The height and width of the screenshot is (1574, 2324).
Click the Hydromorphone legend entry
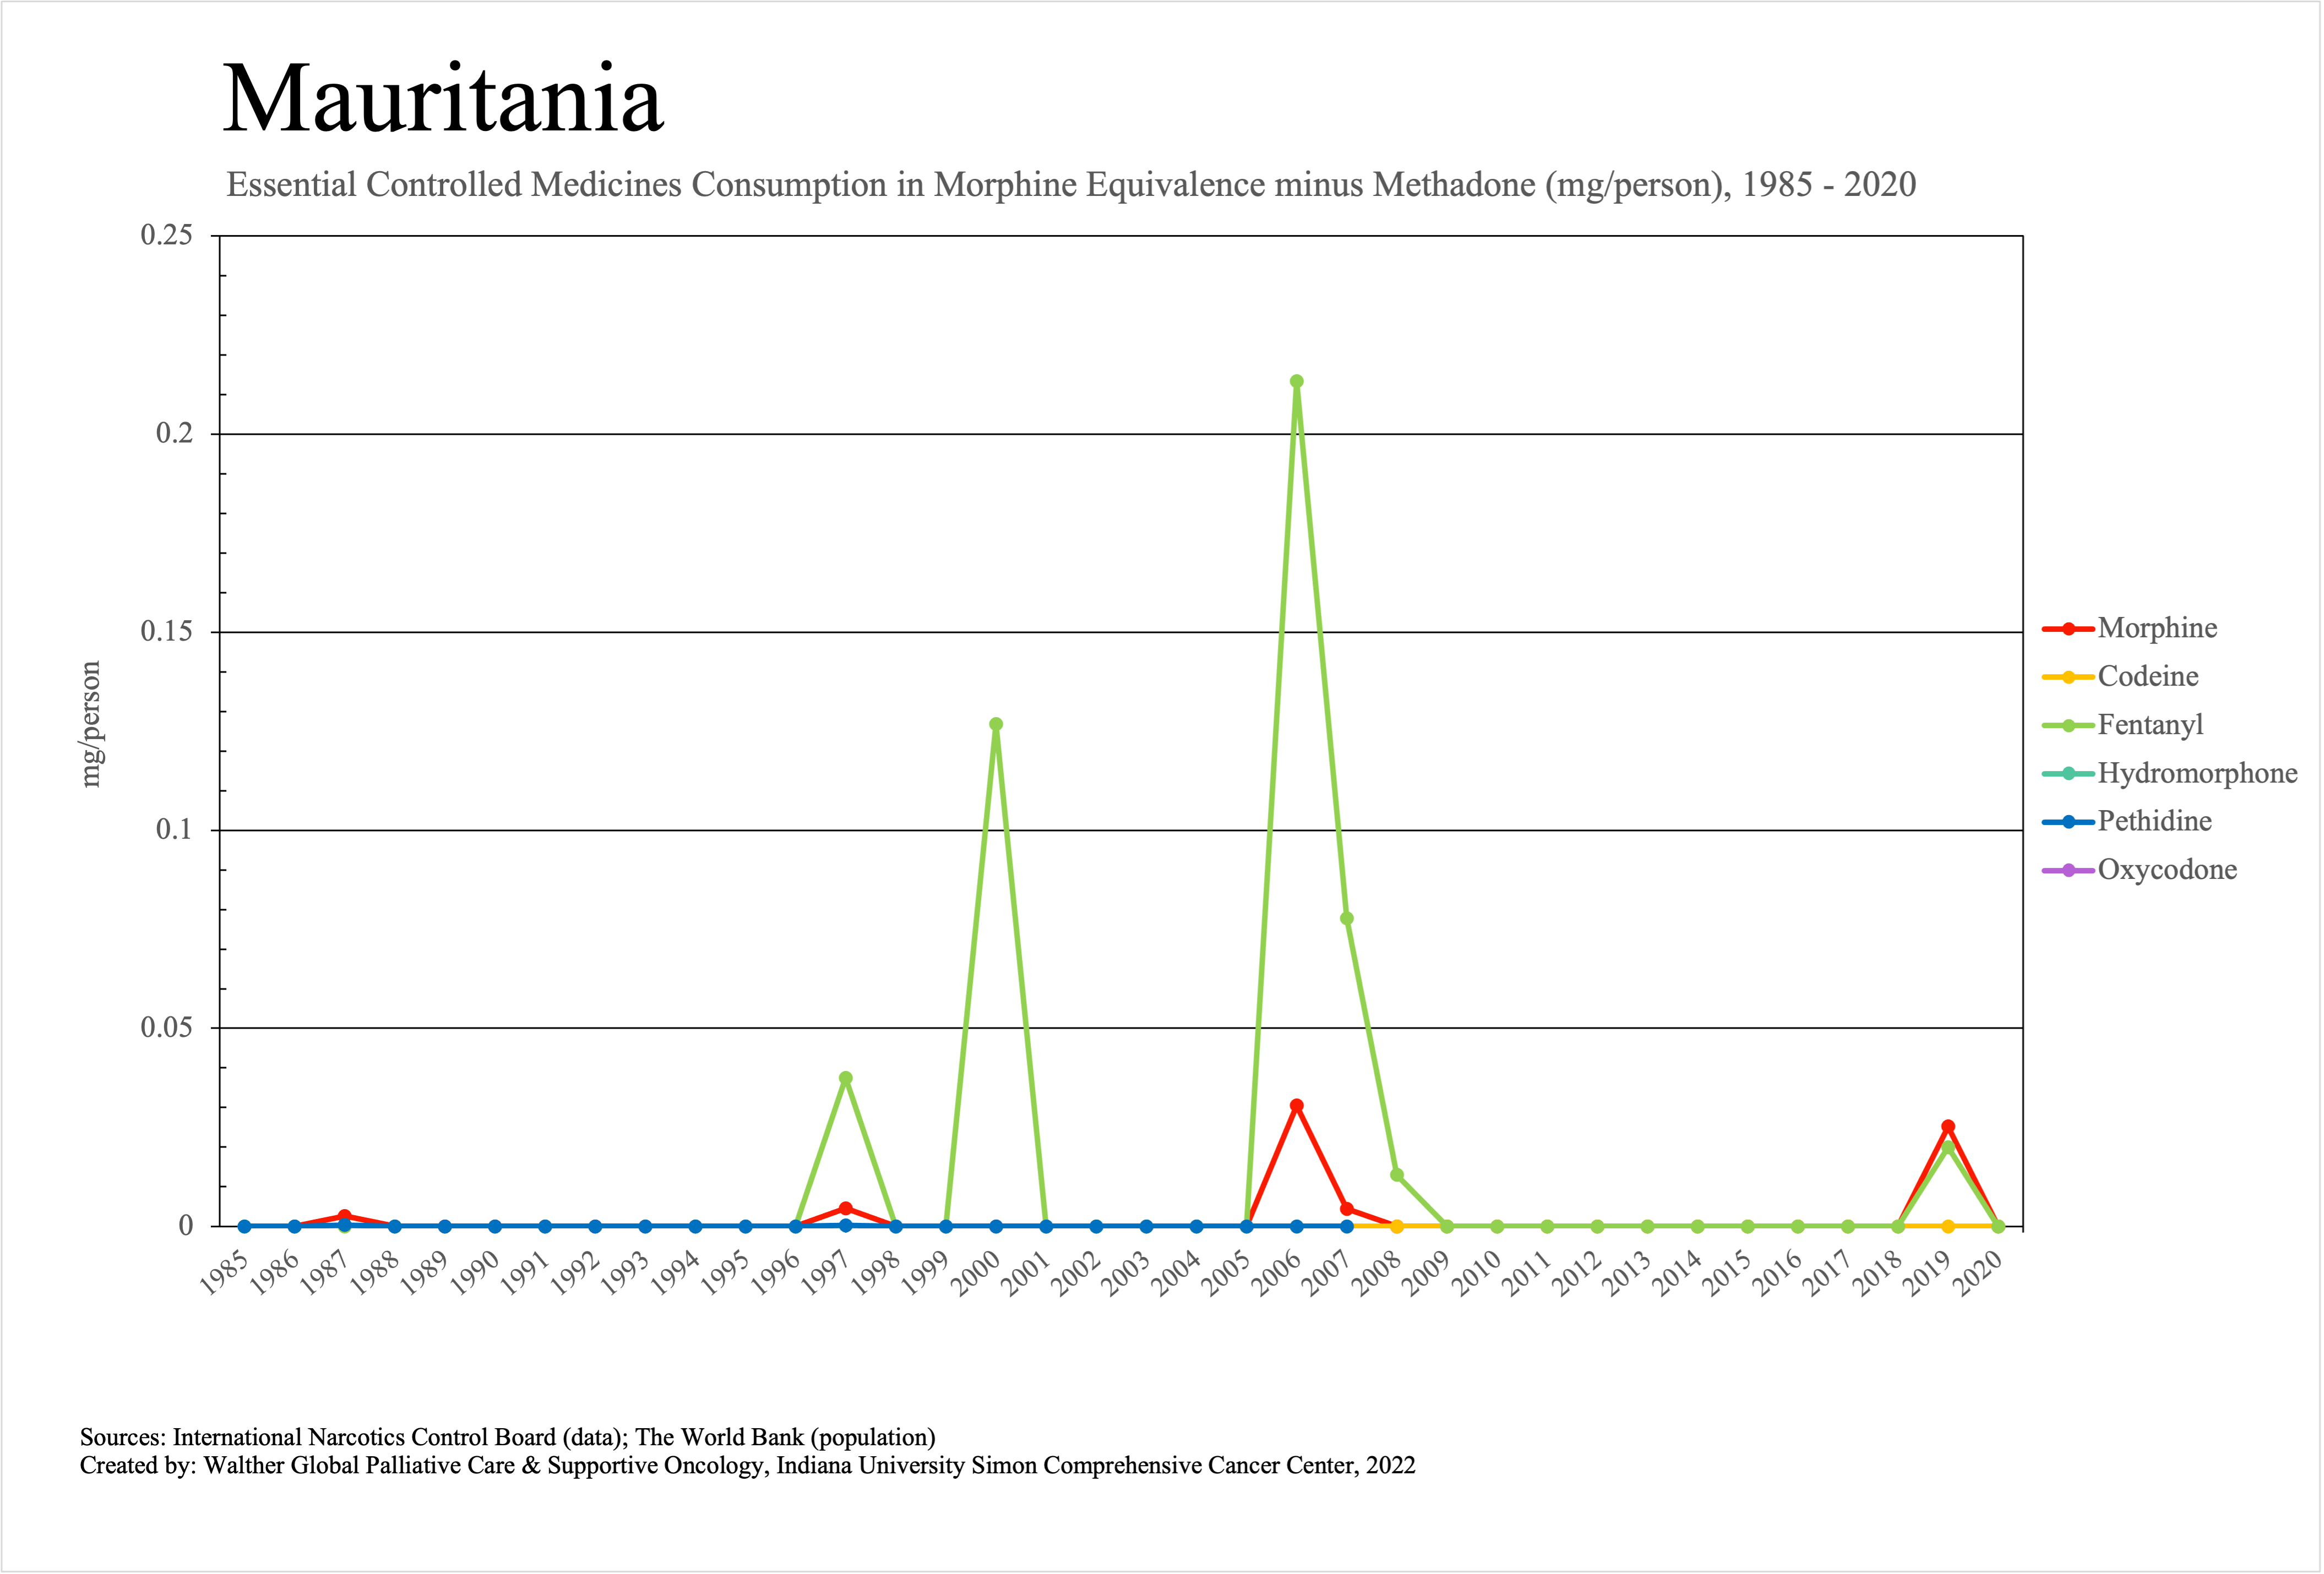click(x=2197, y=773)
